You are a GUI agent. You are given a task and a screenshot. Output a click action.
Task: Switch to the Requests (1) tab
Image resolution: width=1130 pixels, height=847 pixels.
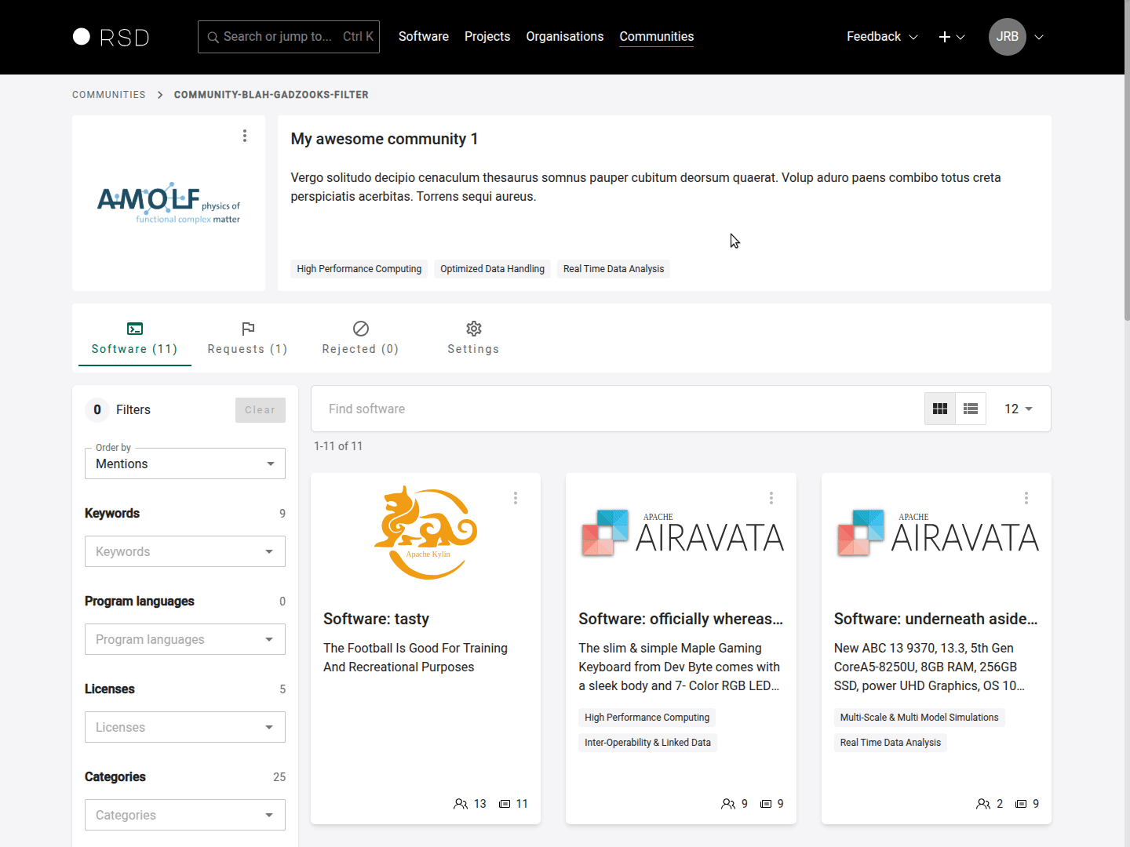point(247,338)
